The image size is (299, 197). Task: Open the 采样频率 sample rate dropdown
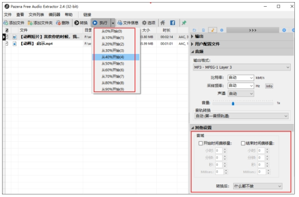(240, 86)
